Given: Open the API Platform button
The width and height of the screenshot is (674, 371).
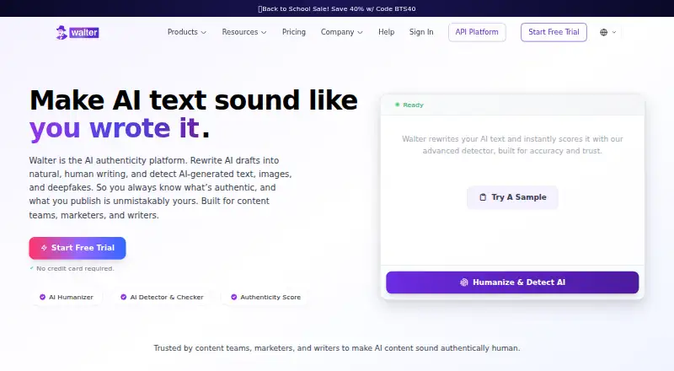Looking at the screenshot, I should pyautogui.click(x=477, y=32).
